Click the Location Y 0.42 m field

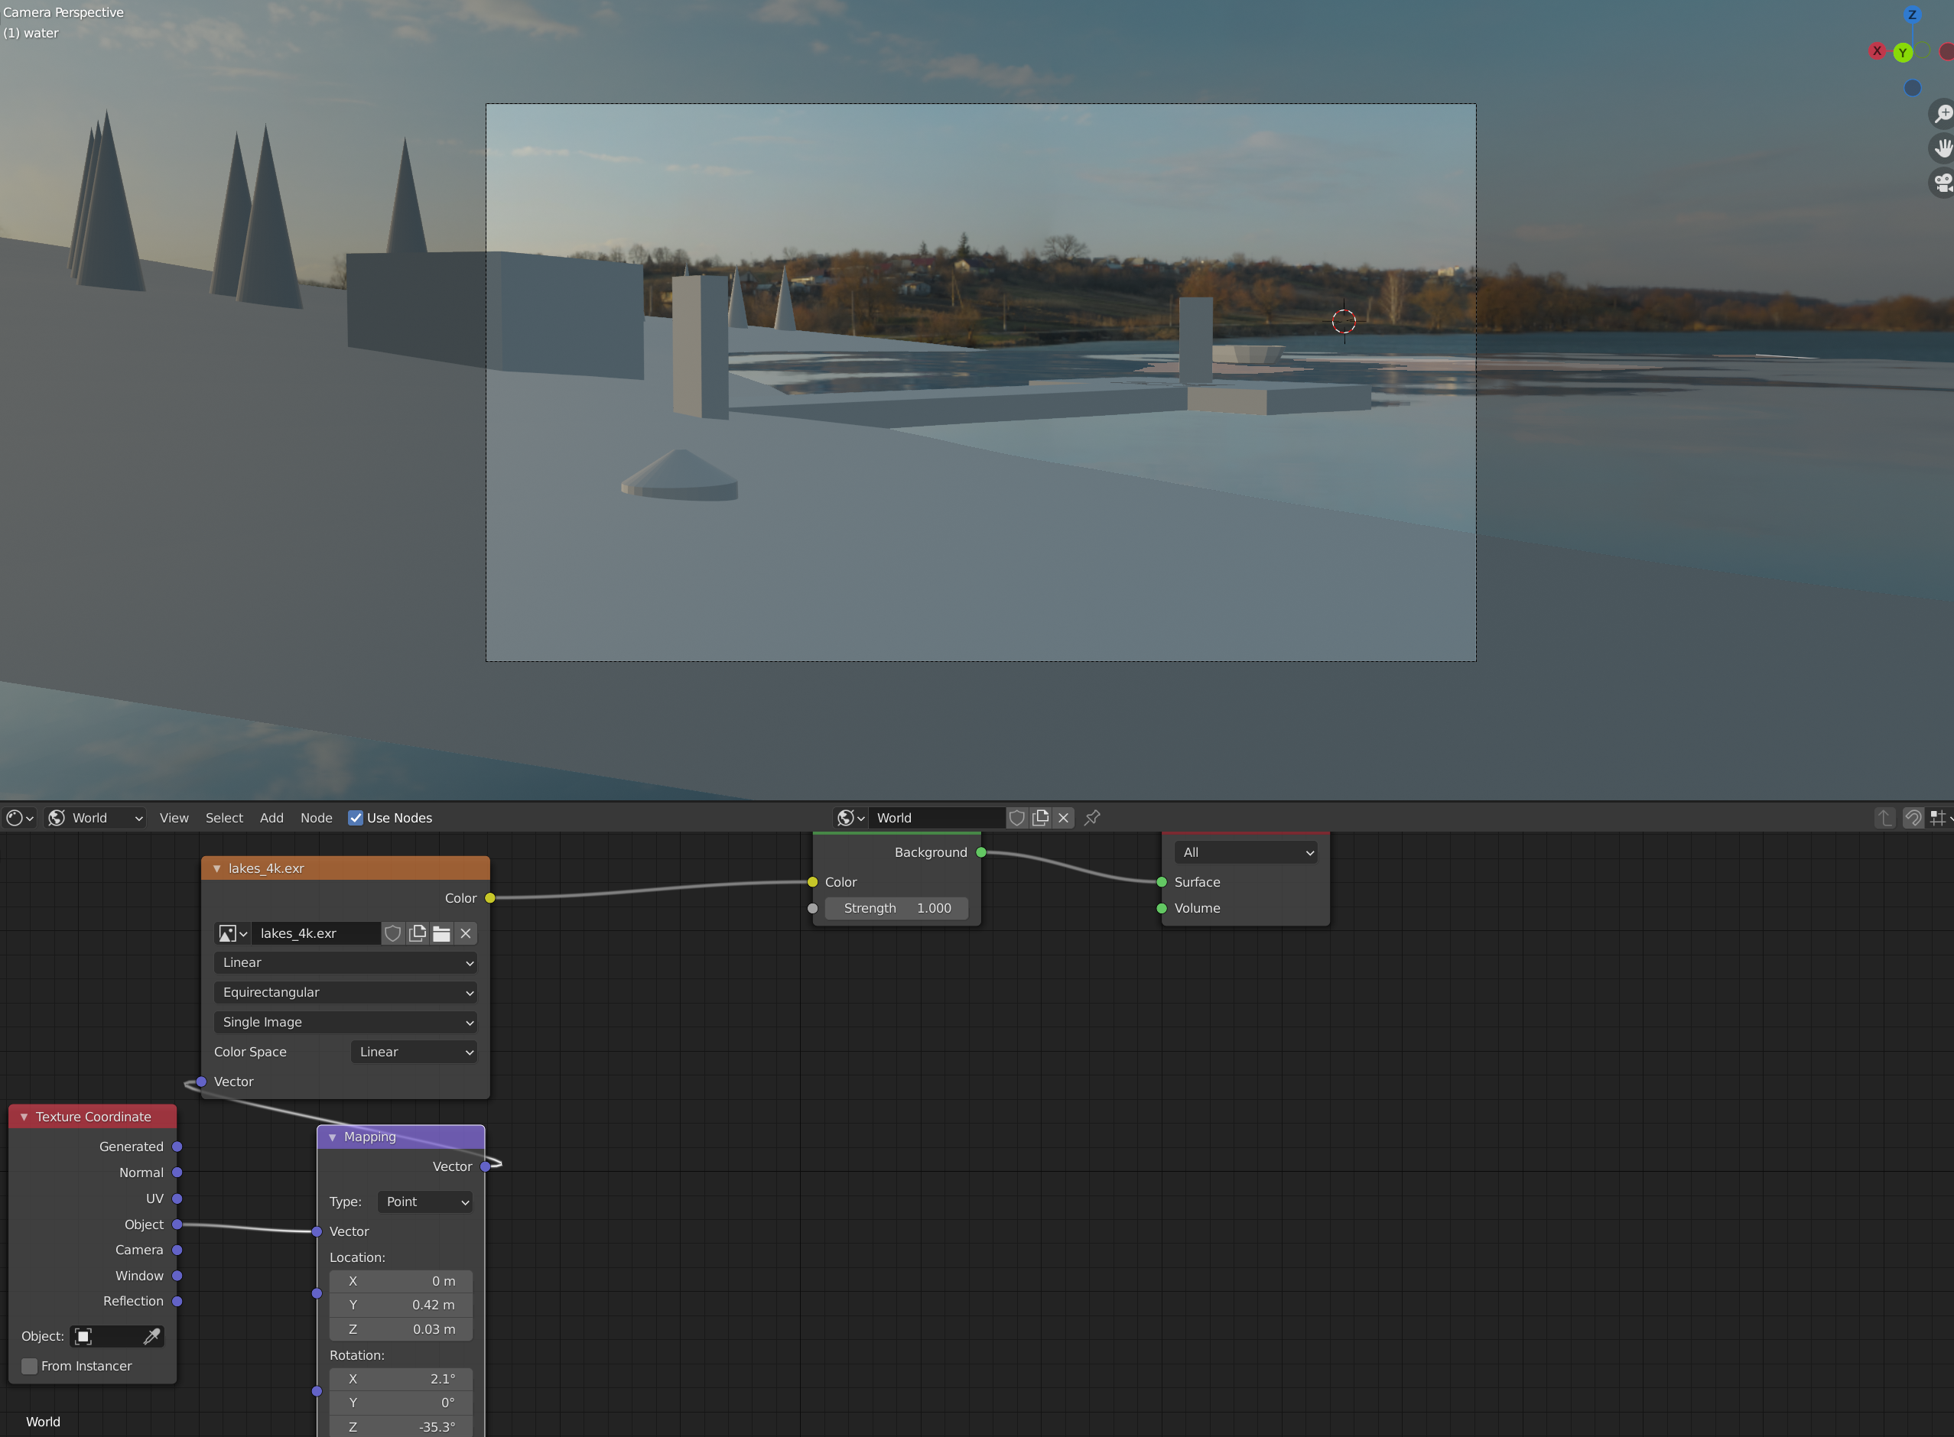pos(402,1305)
